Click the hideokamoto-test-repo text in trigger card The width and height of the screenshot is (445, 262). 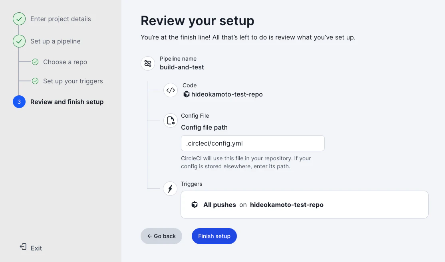click(x=287, y=205)
